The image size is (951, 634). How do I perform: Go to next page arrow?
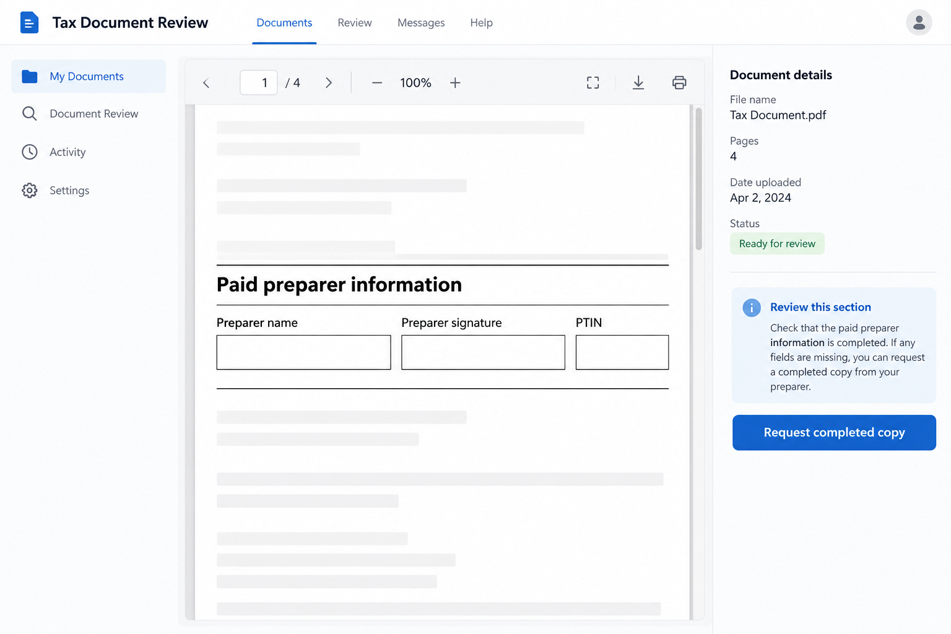pos(329,83)
